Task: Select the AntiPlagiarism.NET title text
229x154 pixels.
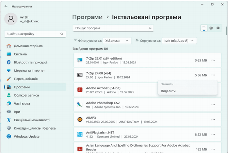Action: pos(100,132)
